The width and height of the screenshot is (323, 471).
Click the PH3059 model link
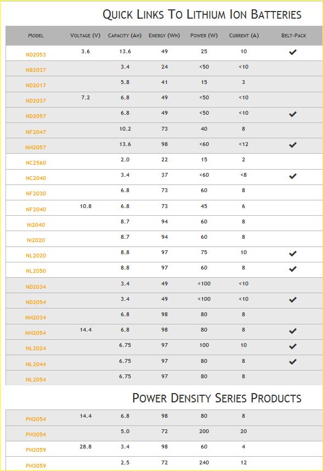coord(36,466)
